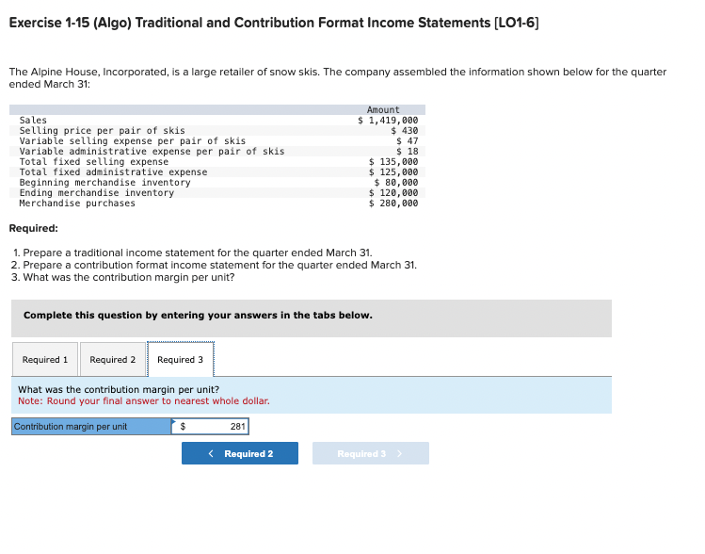Click the Exercise 1-15 title heading
Viewport: 705px width, 554px height.
(274, 23)
